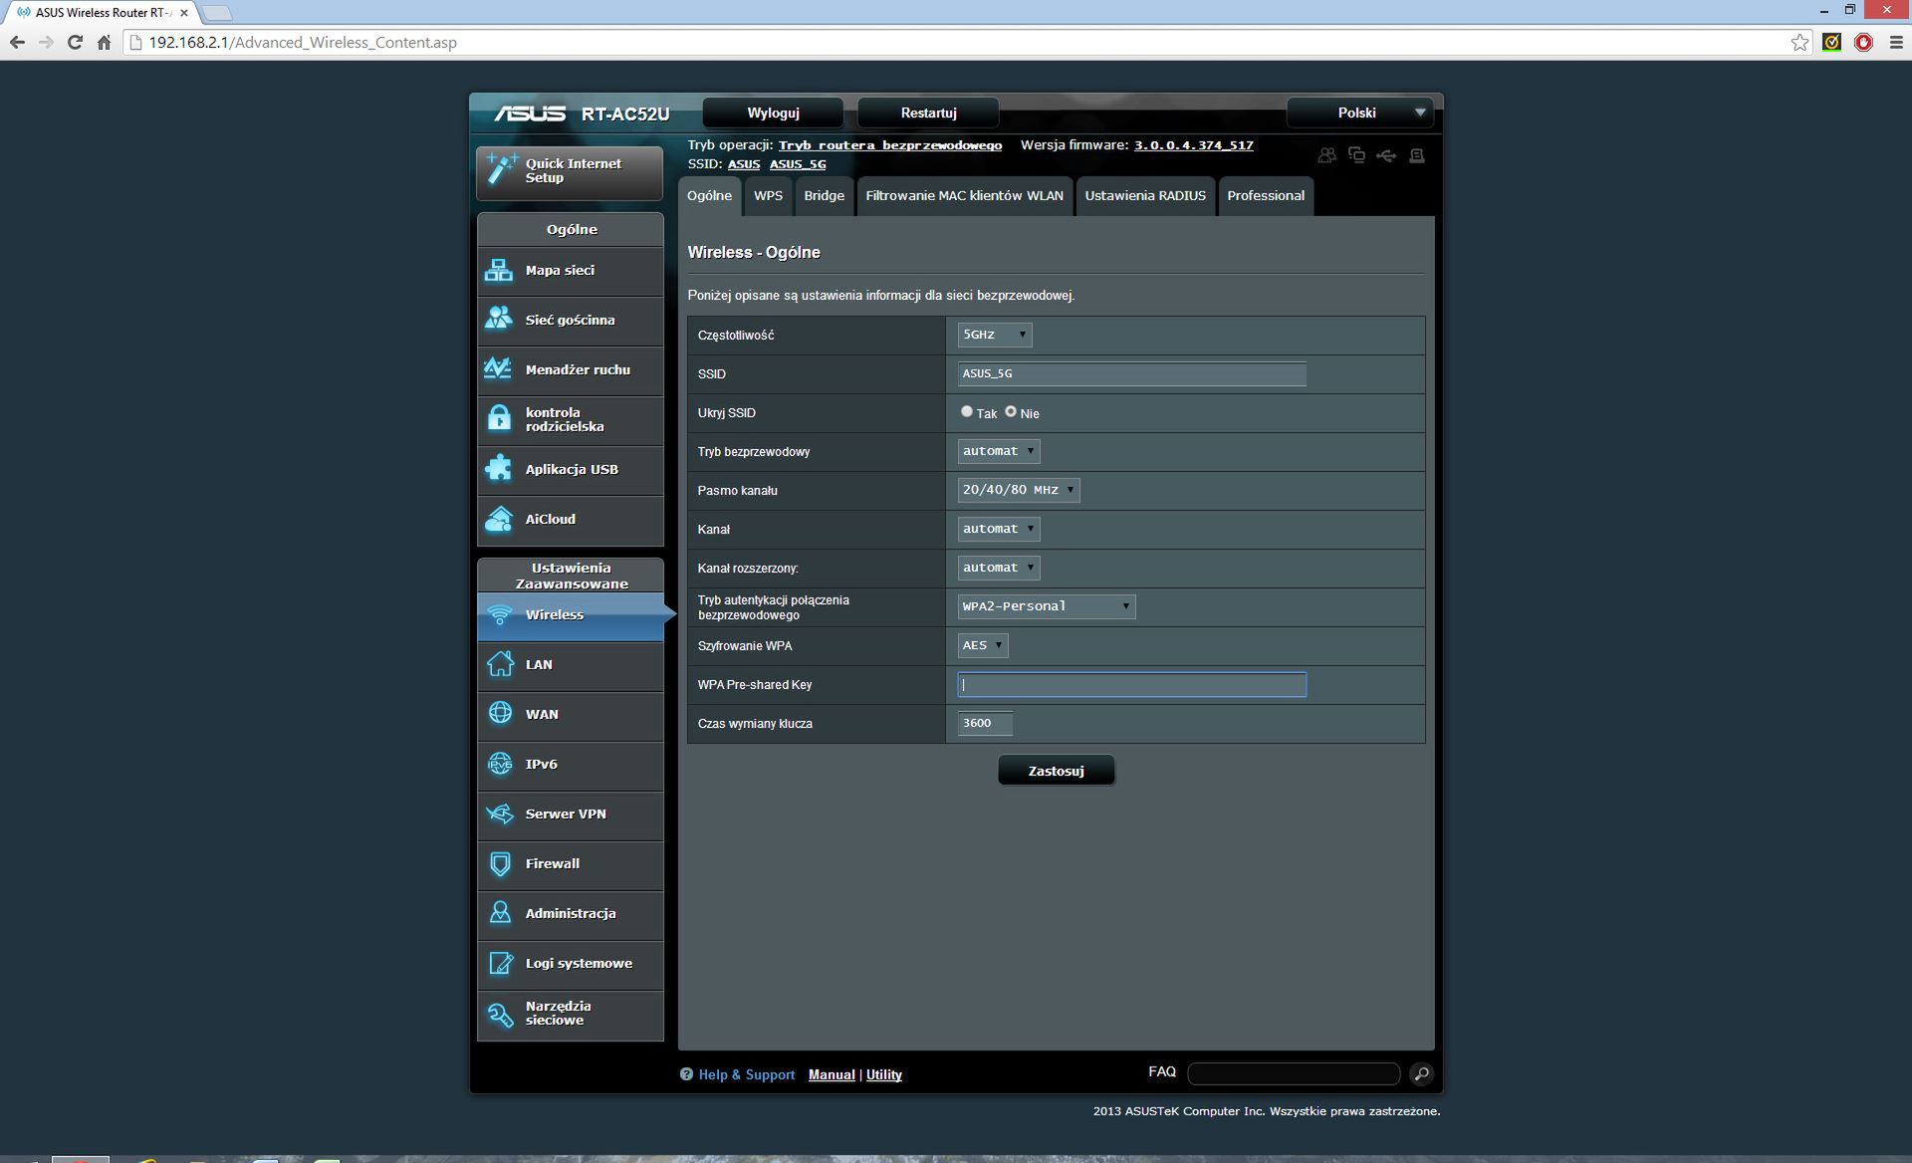Open WAN settings
Screen dimensions: 1912x1163
(570, 715)
